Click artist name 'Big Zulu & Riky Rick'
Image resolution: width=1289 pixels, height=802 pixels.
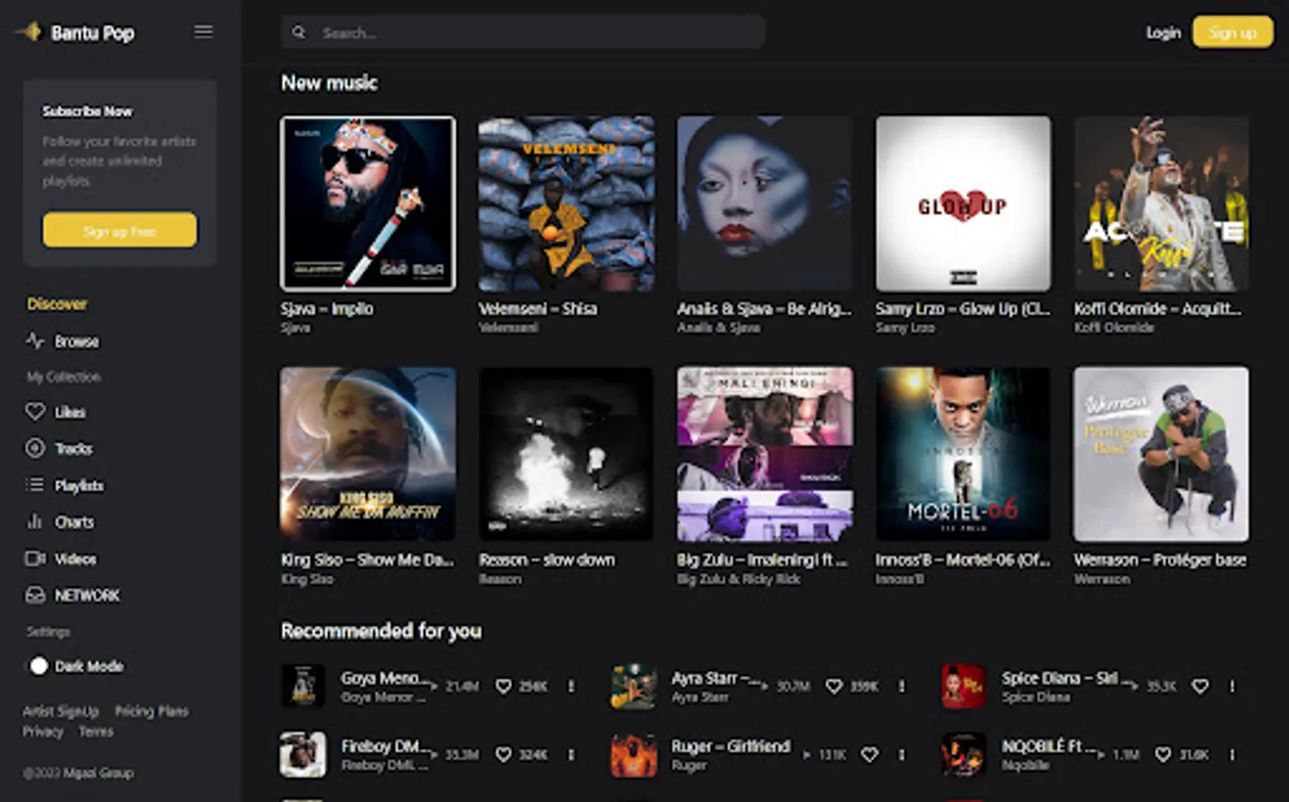click(738, 579)
